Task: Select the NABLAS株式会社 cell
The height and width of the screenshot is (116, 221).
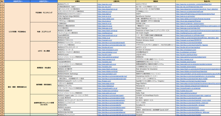Action: [x=77, y=19]
